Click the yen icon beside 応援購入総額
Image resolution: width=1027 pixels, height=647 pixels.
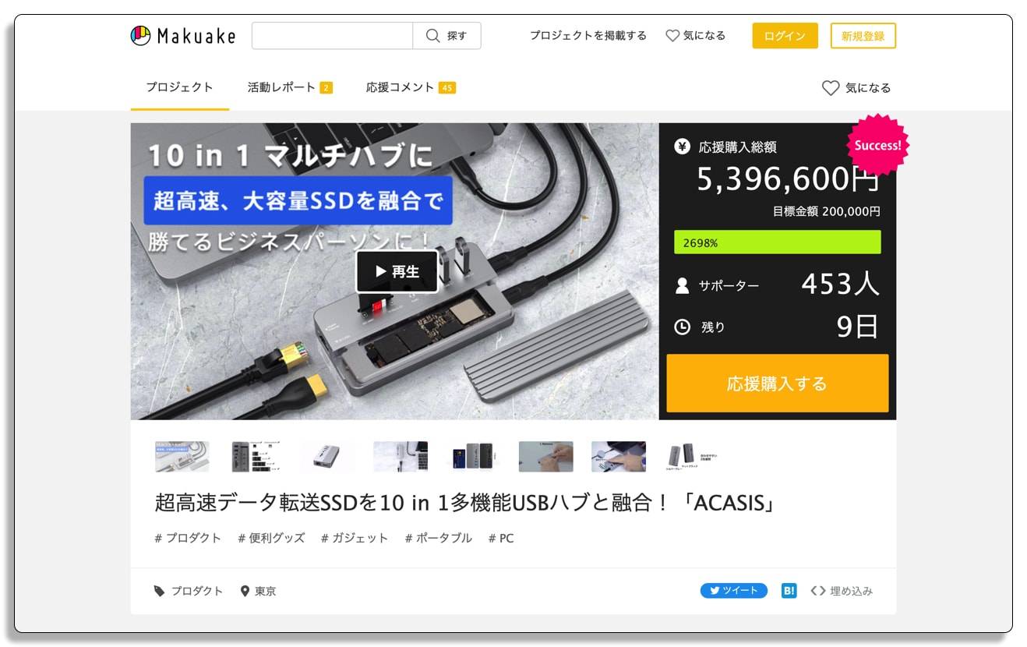coord(682,146)
